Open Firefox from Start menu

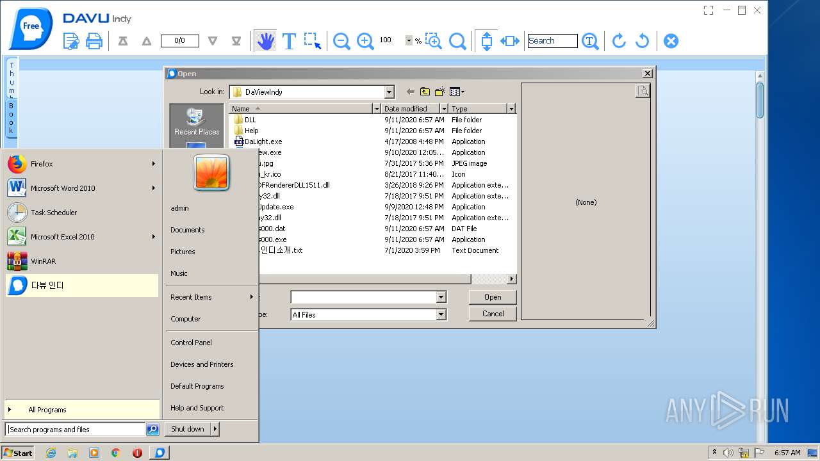[81, 164]
